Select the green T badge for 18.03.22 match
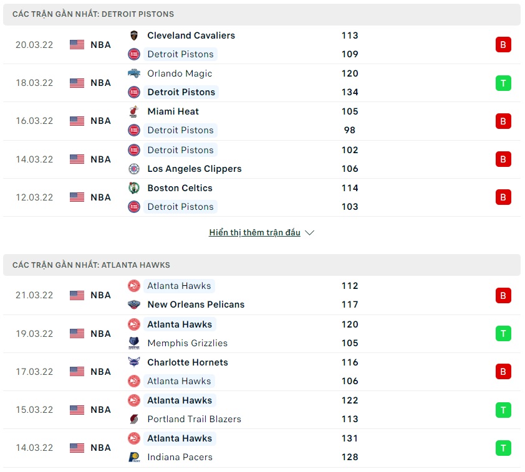The height and width of the screenshot is (472, 525). (503, 83)
